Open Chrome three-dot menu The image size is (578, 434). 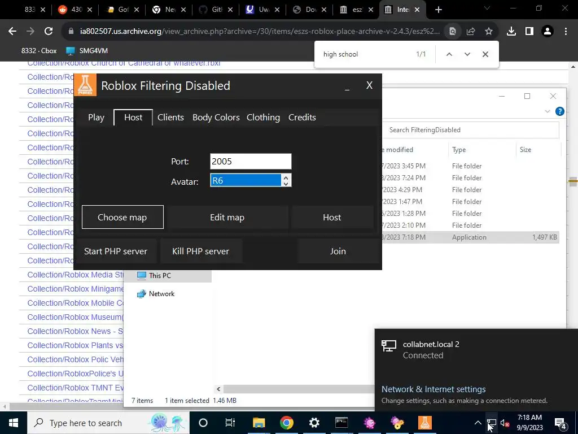(x=566, y=32)
